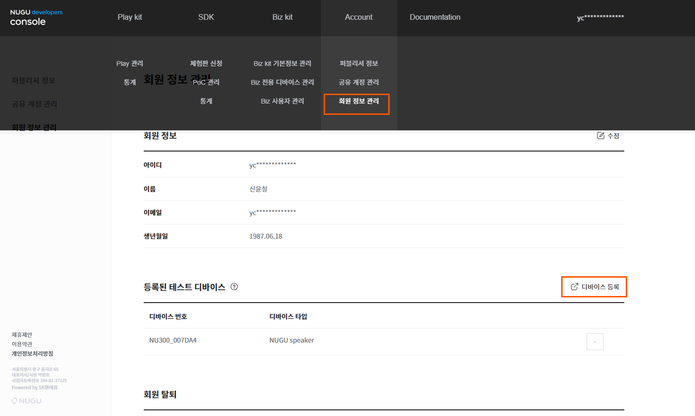
Task: Open the Documentation link
Action: pos(435,17)
